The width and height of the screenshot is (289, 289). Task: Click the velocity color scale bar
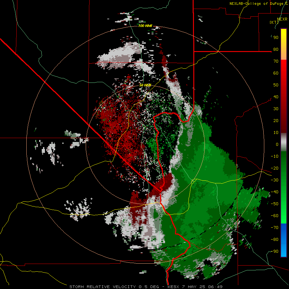click(x=284, y=143)
